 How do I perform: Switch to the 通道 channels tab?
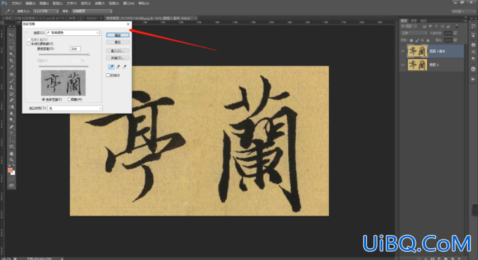[x=414, y=21]
